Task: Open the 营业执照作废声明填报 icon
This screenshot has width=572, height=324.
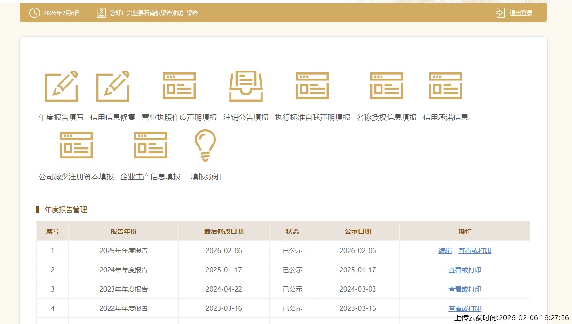Action: [x=179, y=86]
